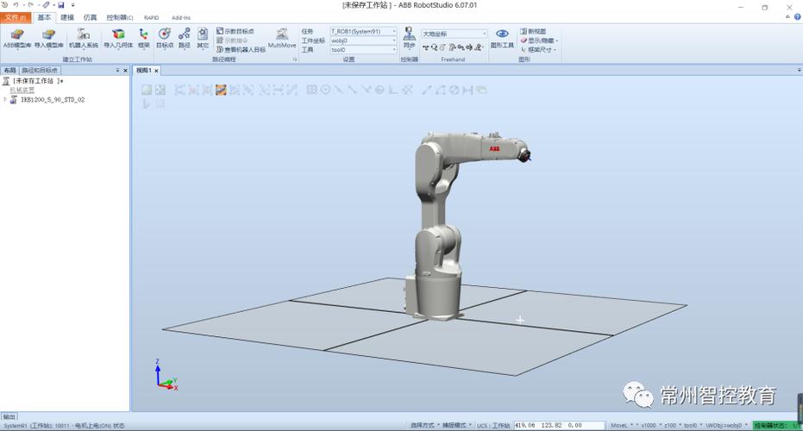Open the 大地坐标 coordinate system dropdown
Image resolution: width=803 pixels, height=431 pixels.
pyautogui.click(x=454, y=34)
